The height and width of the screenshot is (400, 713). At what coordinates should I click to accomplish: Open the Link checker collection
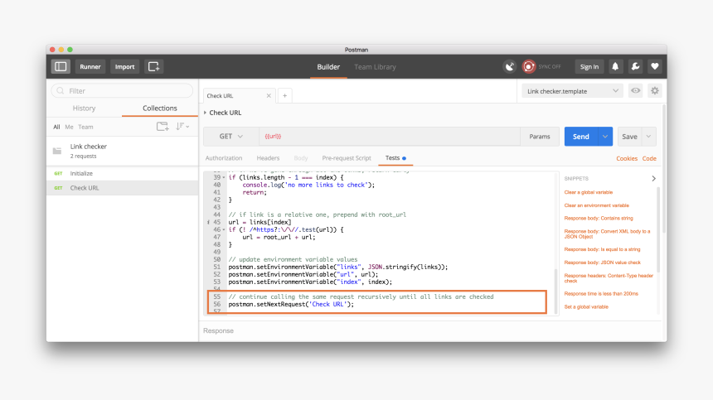coord(123,151)
